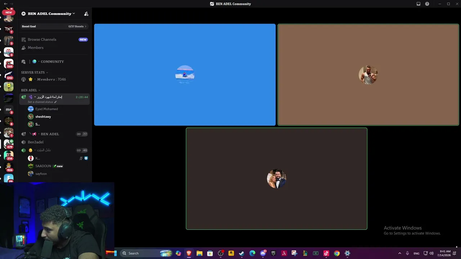Open Discord from the taskbar
Viewport: 461px width, 259px height.
pos(263,253)
